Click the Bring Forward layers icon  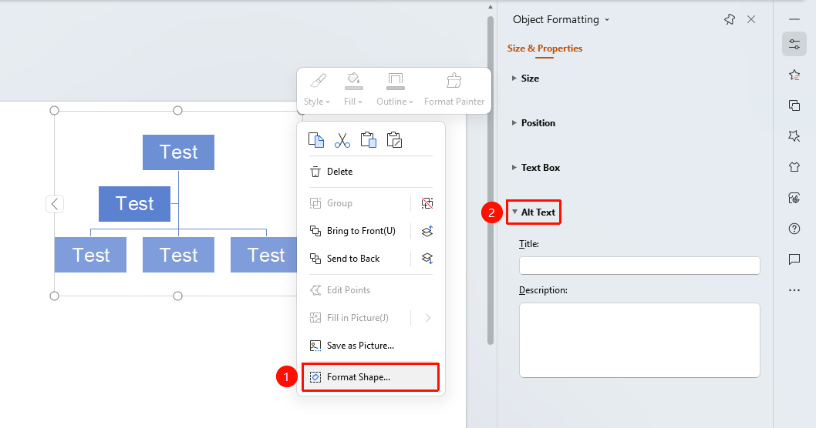point(427,231)
